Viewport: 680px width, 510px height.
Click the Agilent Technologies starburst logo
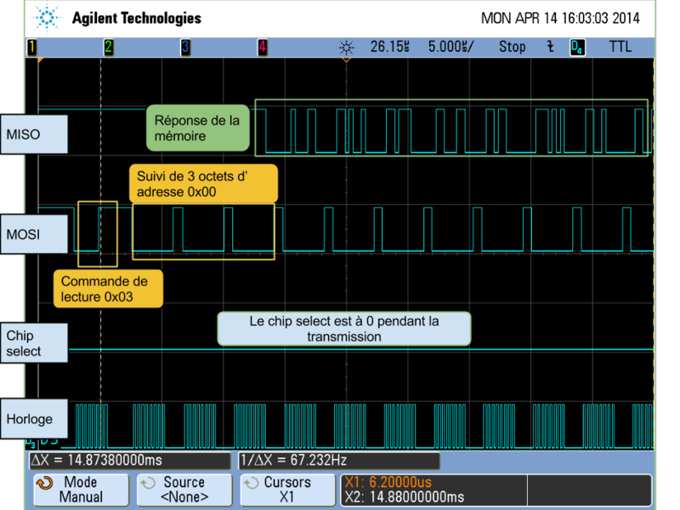[47, 17]
